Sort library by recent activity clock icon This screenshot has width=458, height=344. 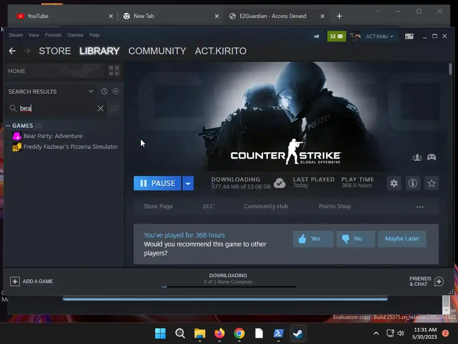104,91
